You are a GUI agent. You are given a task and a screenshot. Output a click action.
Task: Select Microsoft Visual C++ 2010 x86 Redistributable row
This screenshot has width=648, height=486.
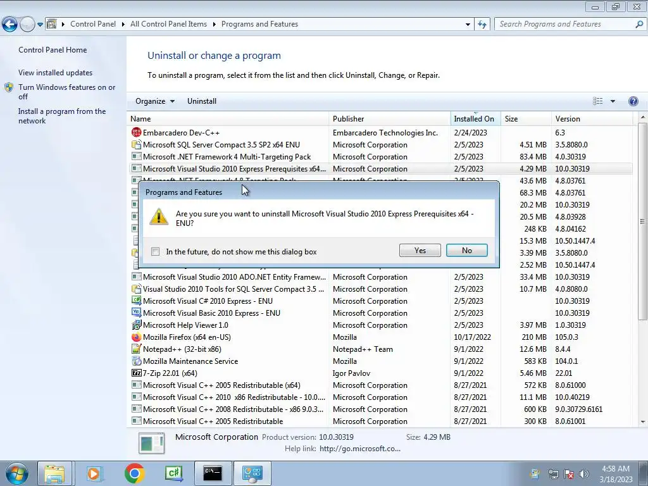(x=380, y=397)
